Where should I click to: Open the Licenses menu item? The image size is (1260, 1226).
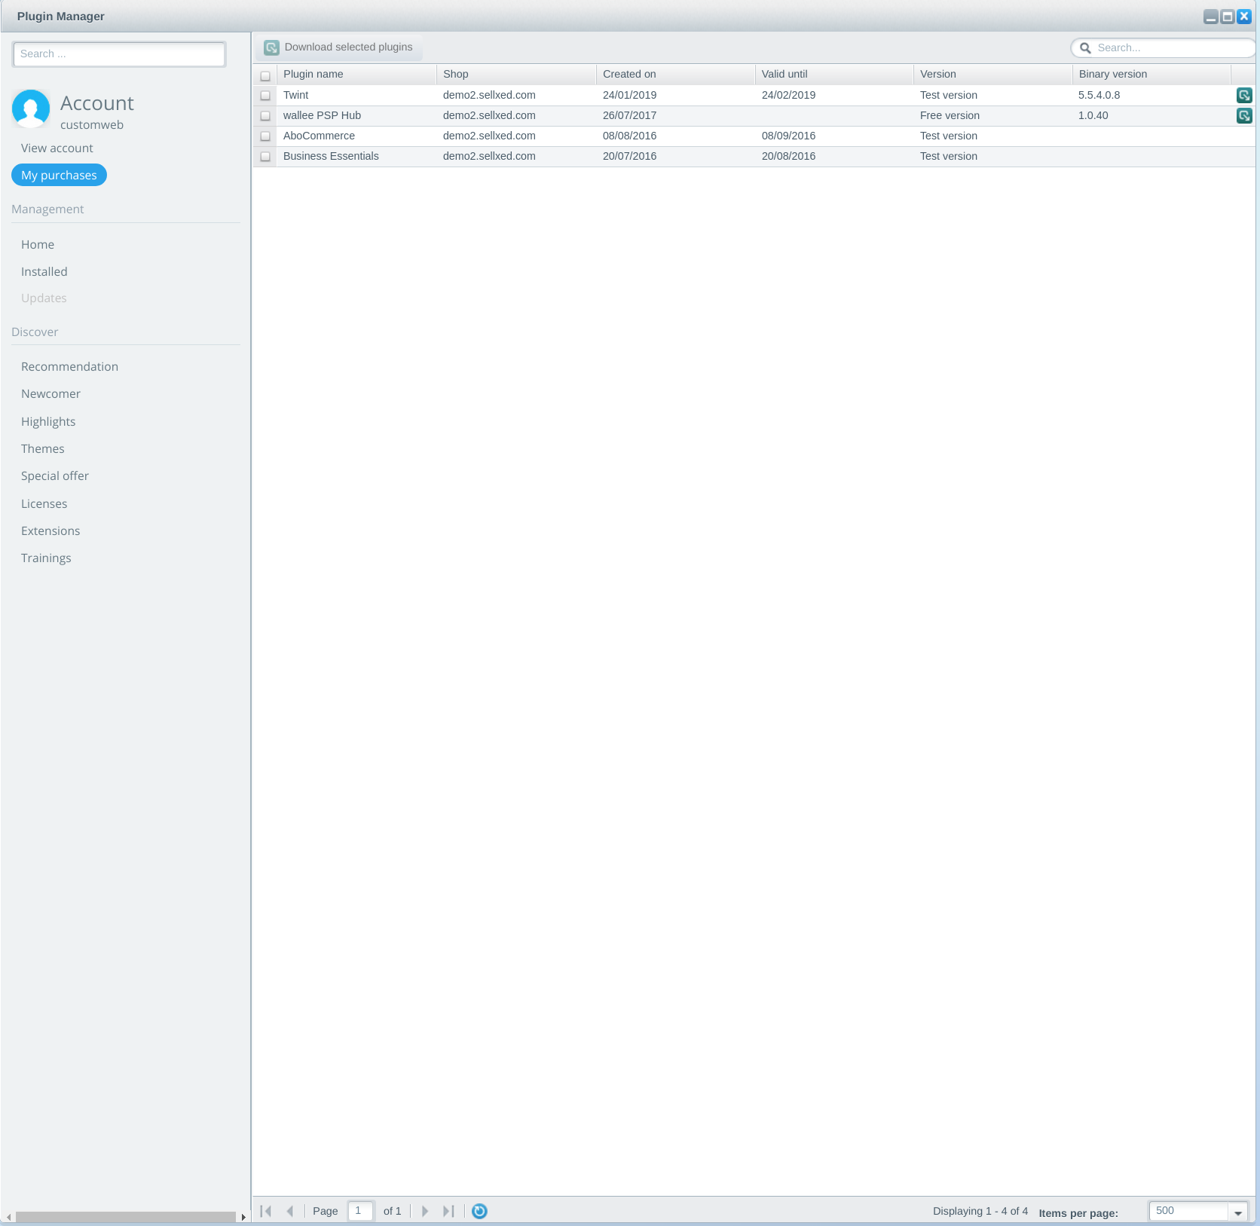[44, 503]
